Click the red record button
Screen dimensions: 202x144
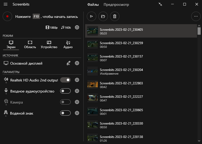click(x=7, y=16)
